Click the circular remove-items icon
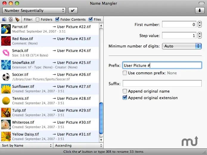The height and width of the screenshot is (155, 207). [x=11, y=19]
